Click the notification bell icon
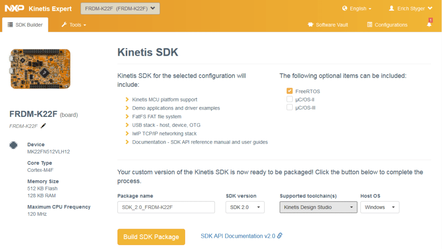 pyautogui.click(x=429, y=25)
